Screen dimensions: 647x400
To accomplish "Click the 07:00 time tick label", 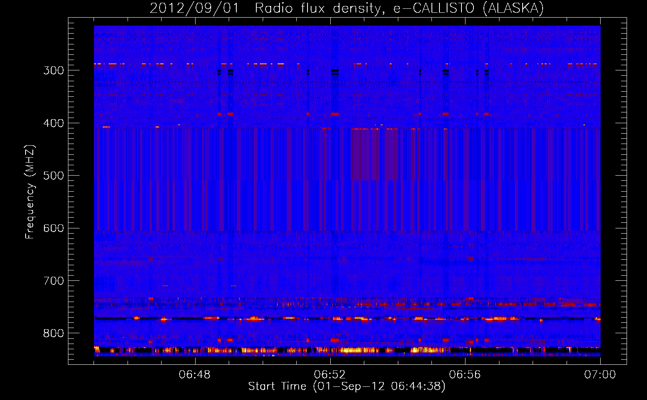I will pyautogui.click(x=600, y=375).
